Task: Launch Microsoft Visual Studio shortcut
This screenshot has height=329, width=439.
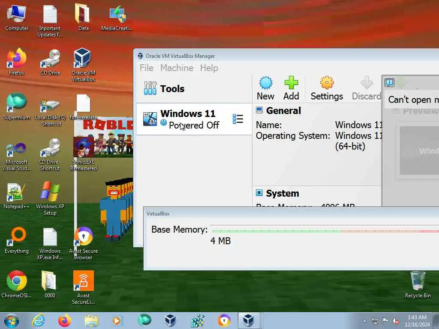Action: pos(17,157)
